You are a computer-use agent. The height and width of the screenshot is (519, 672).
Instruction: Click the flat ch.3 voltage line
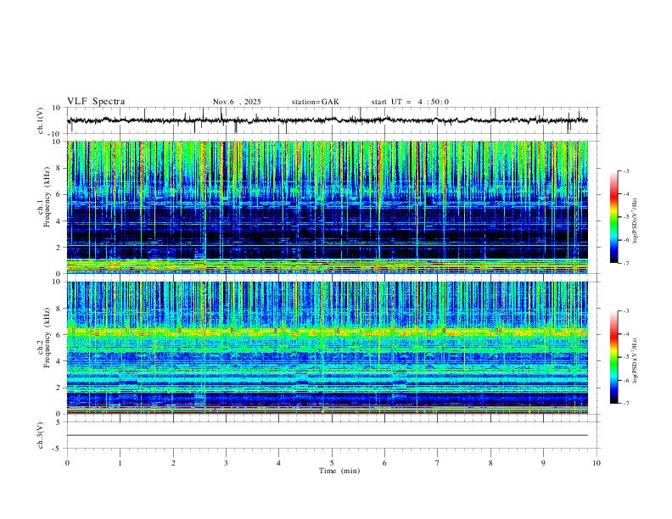coord(327,435)
